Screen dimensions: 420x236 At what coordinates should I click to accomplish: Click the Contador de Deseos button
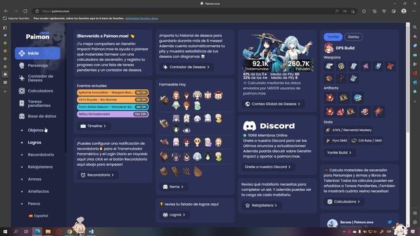coord(186,67)
